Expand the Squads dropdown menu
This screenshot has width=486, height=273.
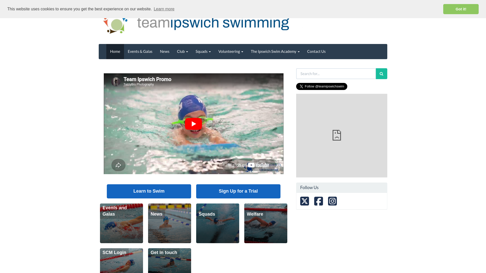[x=203, y=52]
